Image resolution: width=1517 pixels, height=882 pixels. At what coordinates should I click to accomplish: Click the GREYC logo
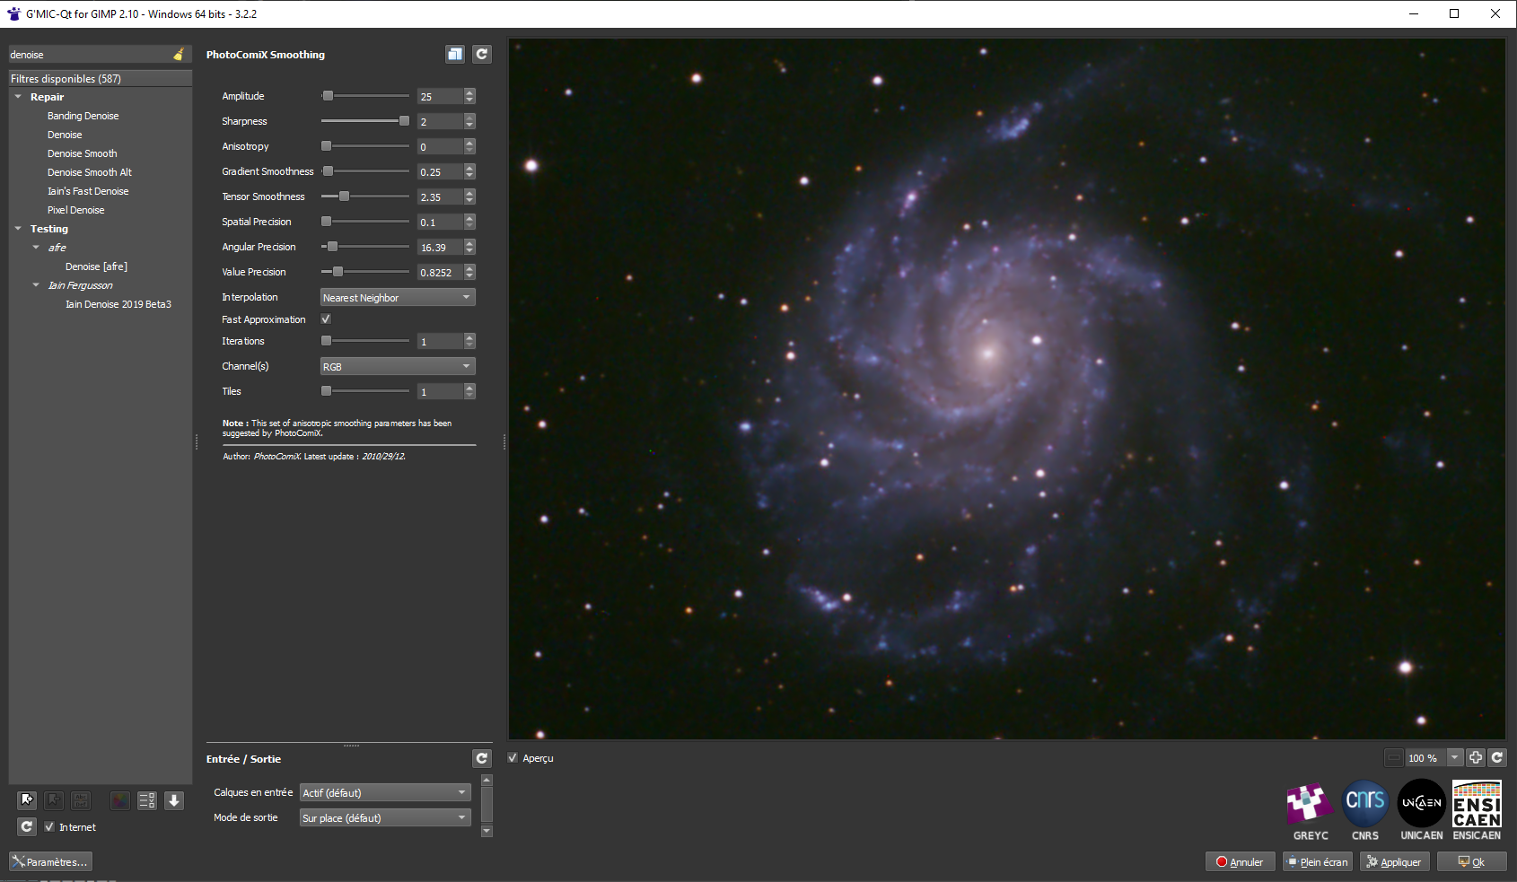click(x=1311, y=810)
